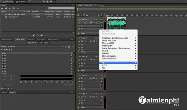The width and height of the screenshot is (187, 110).
Task: Toggle metronome icon above track headers
Action: (x=99, y=15)
